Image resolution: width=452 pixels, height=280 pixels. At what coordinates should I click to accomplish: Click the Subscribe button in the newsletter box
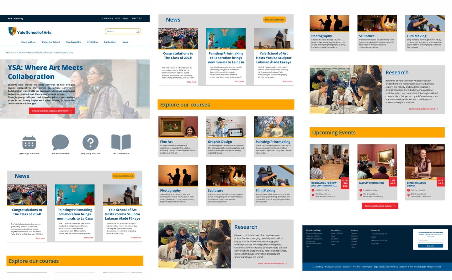pyautogui.click(x=431, y=246)
